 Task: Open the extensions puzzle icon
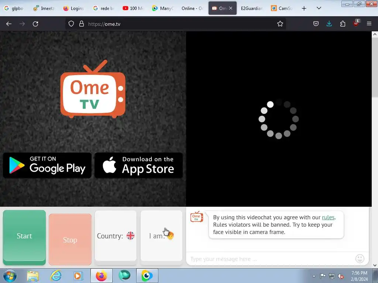[343, 24]
